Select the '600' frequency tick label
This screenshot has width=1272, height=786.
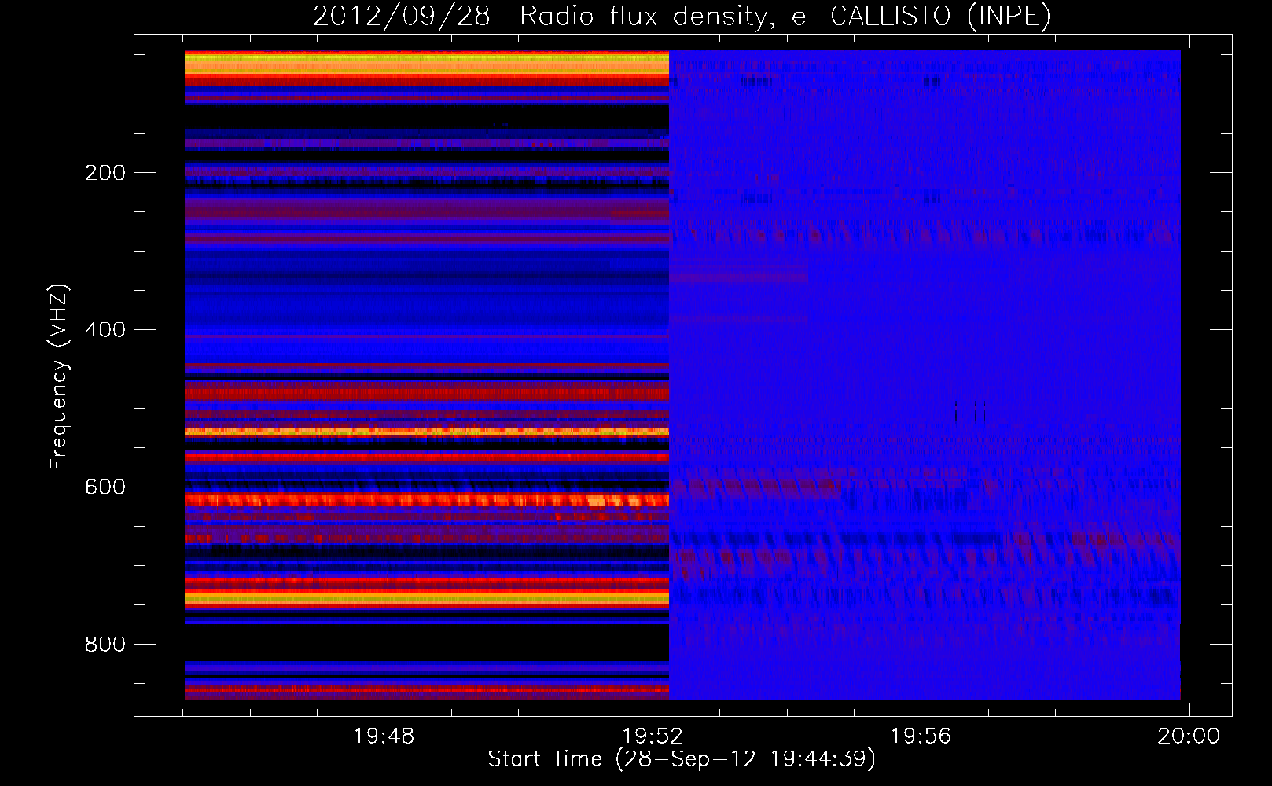105,487
